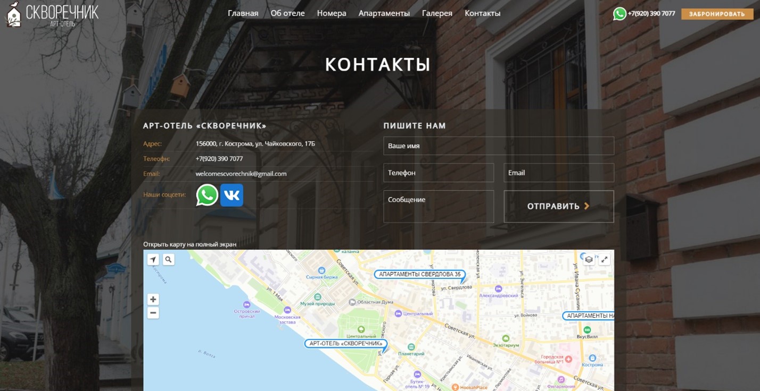
Task: Go to the Номера menu page
Action: click(332, 13)
